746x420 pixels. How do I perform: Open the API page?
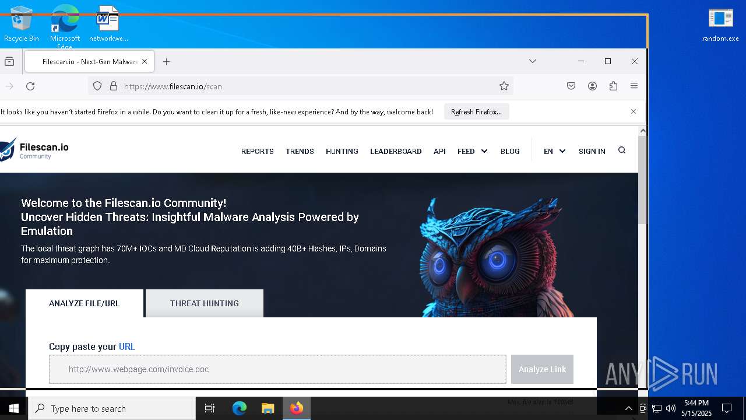pyautogui.click(x=439, y=151)
